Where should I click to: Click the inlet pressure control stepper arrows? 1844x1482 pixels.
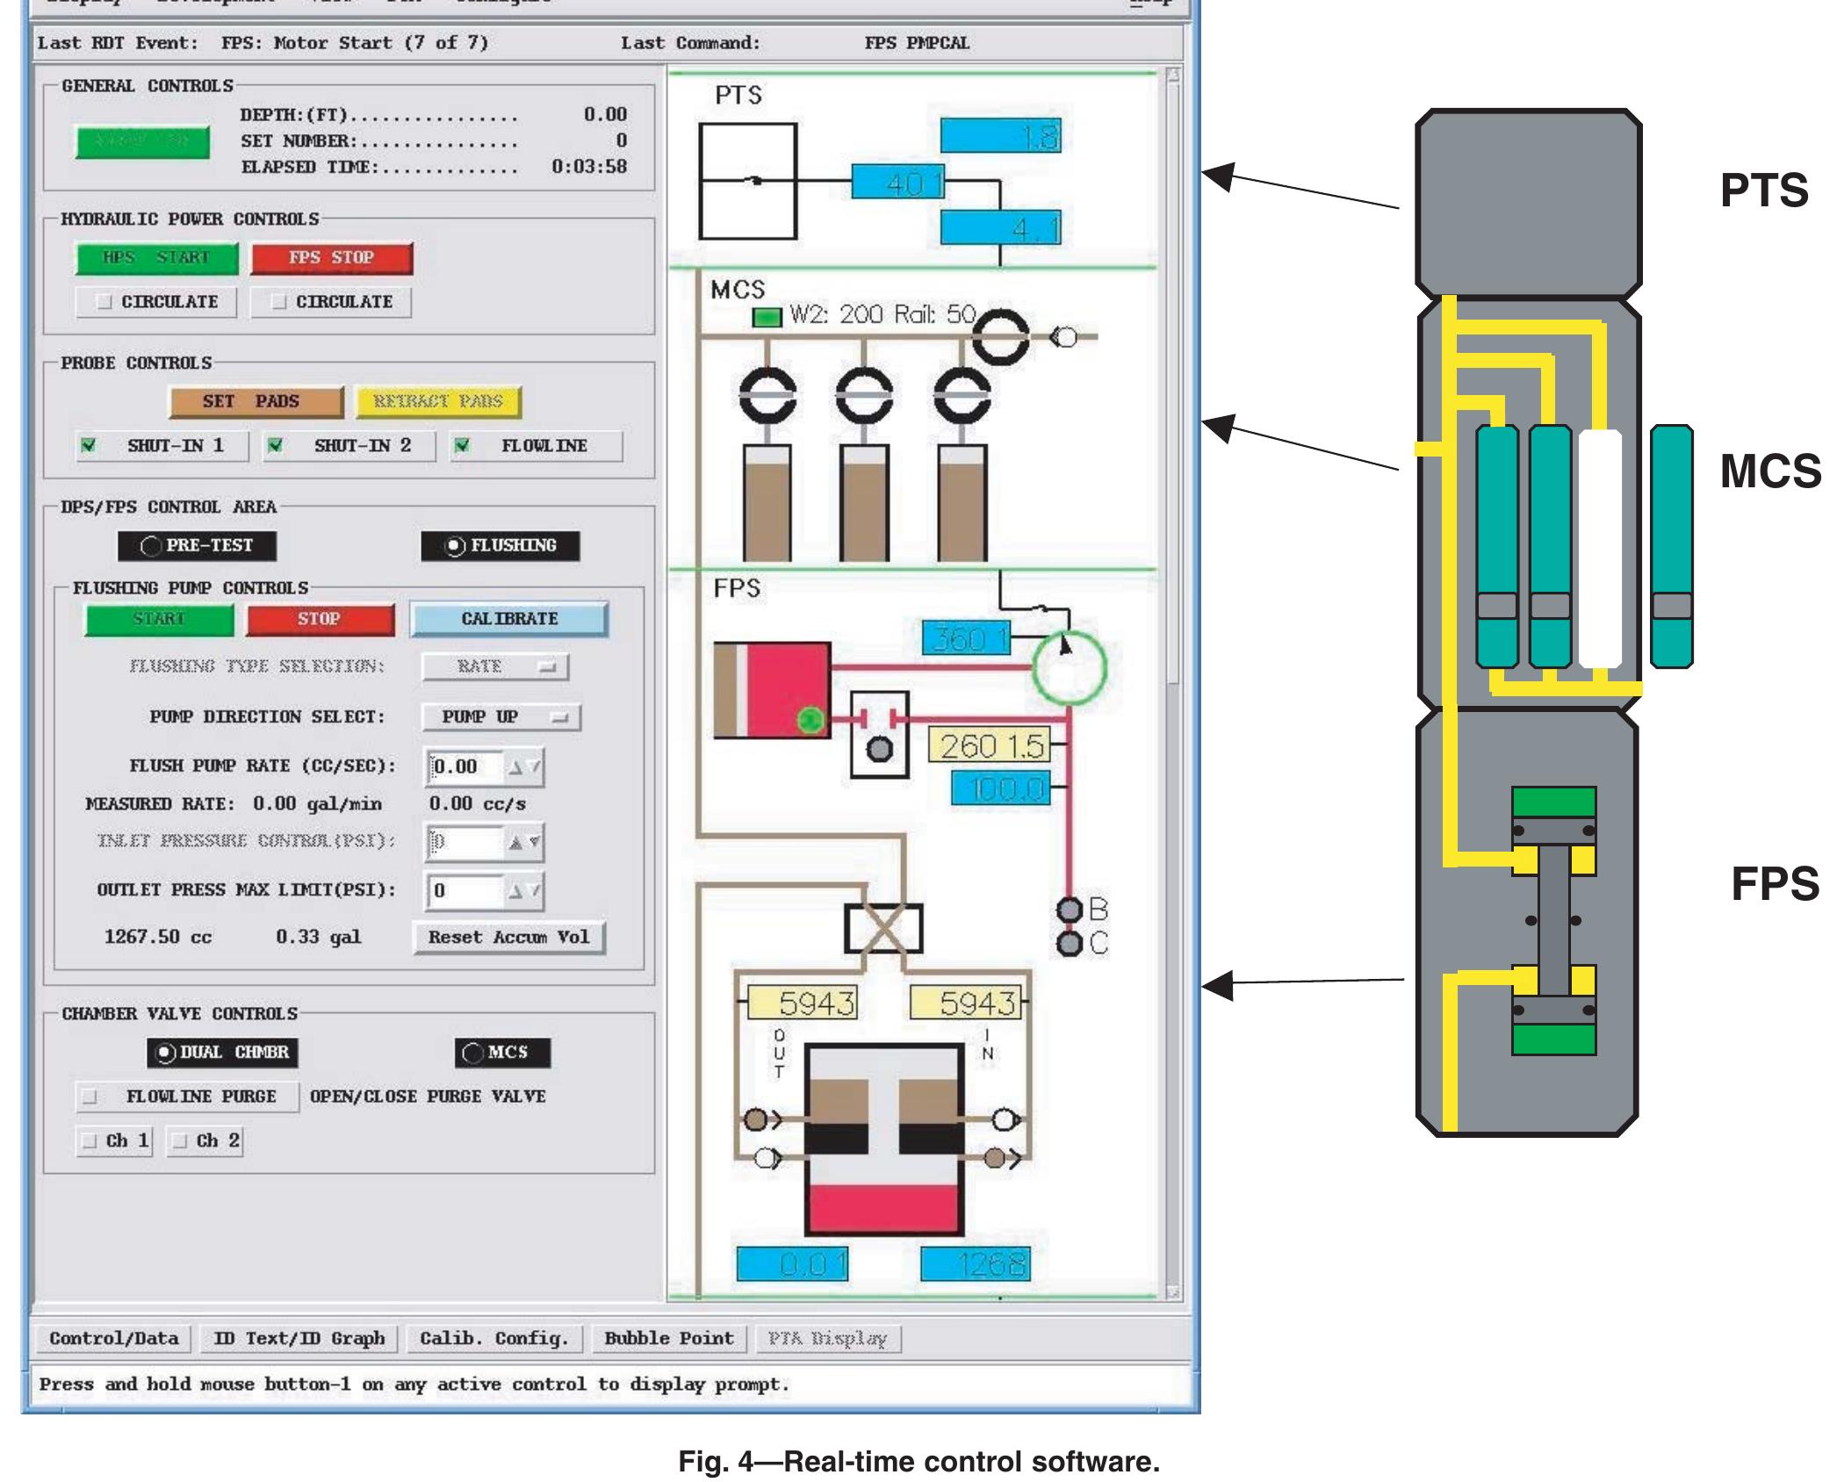click(525, 842)
